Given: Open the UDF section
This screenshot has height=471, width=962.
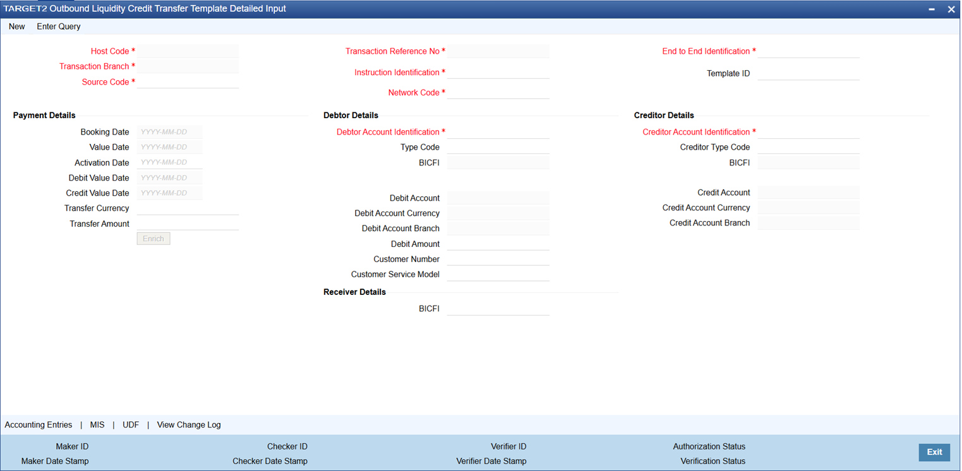Looking at the screenshot, I should pyautogui.click(x=131, y=425).
